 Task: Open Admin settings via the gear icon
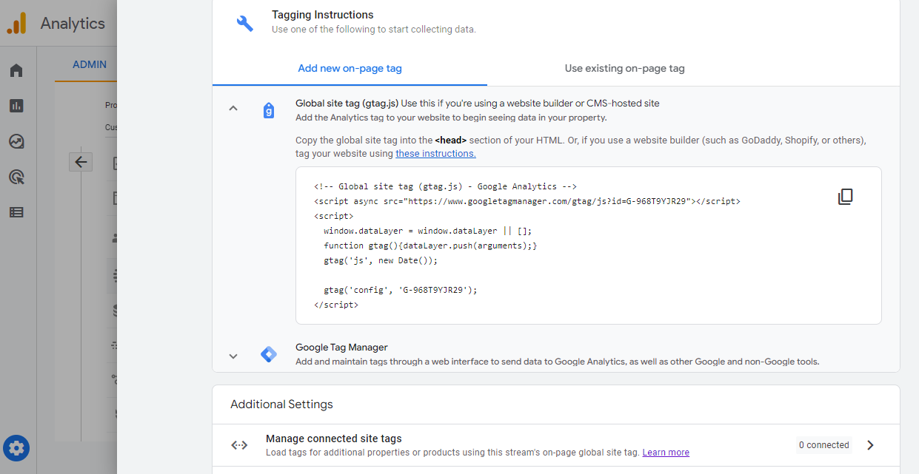pyautogui.click(x=16, y=448)
